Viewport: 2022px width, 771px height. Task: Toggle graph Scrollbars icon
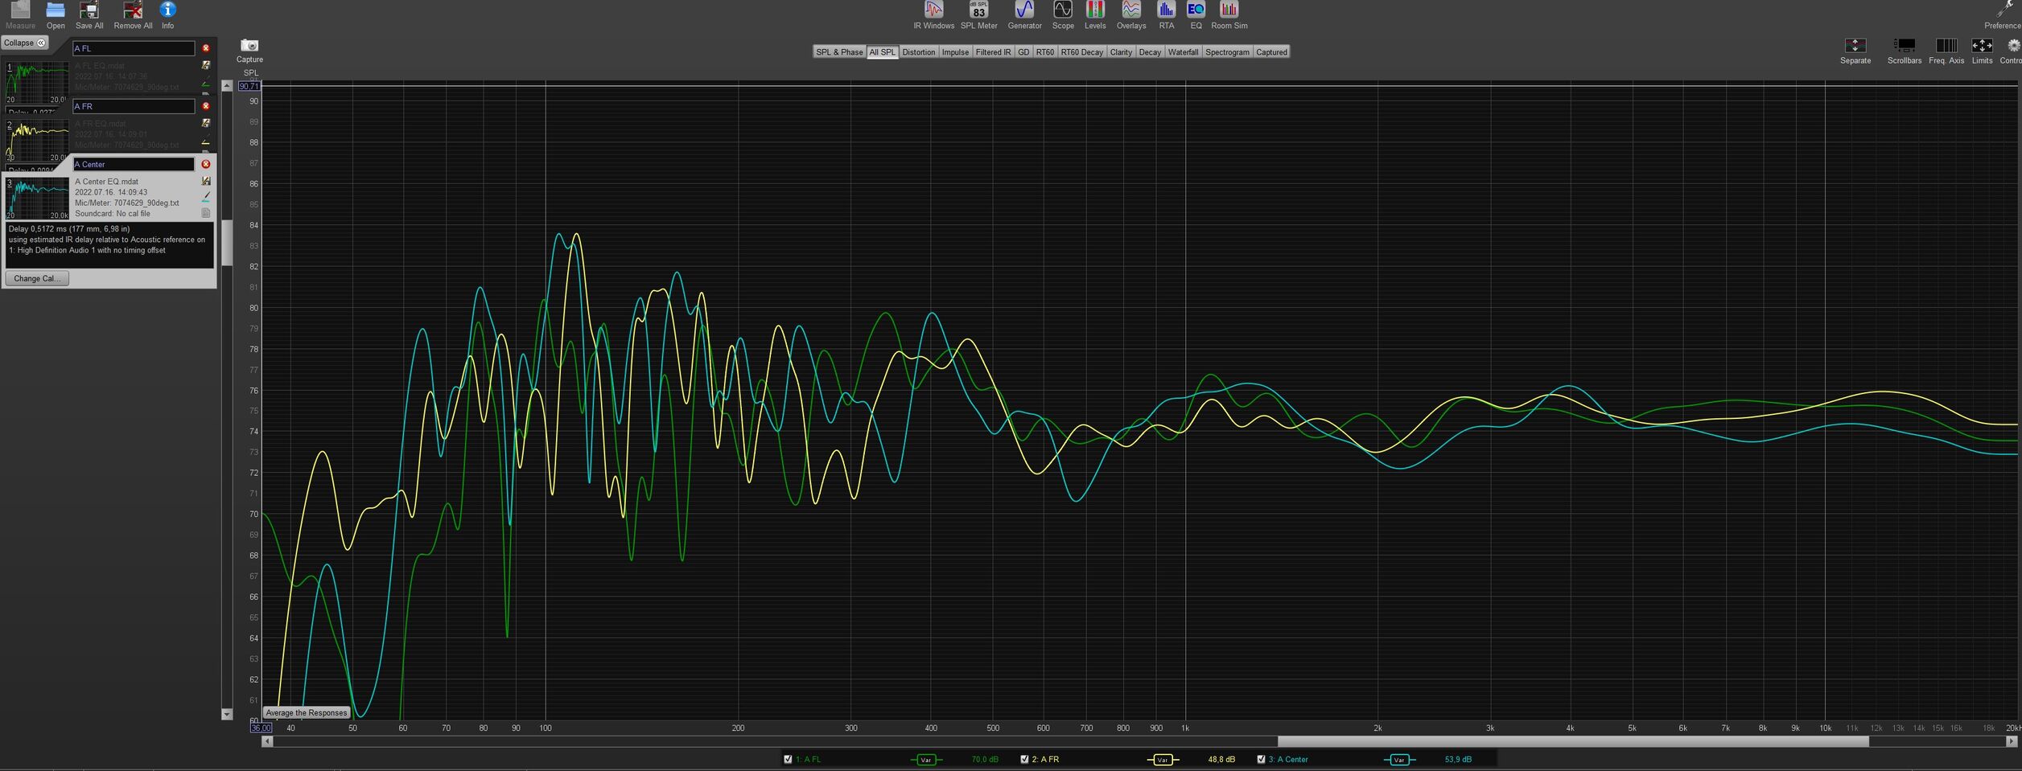pyautogui.click(x=1904, y=46)
